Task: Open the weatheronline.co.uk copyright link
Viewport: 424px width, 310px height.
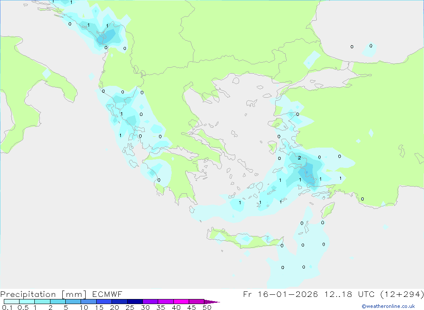Action: coord(388,306)
